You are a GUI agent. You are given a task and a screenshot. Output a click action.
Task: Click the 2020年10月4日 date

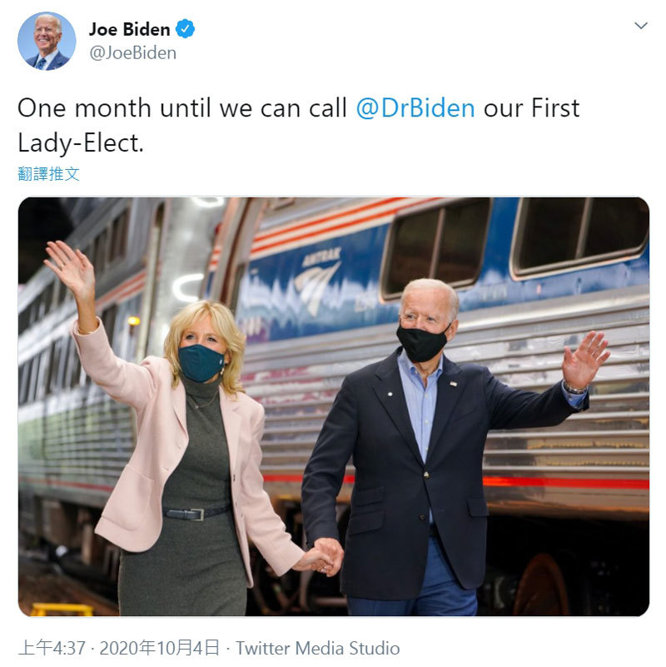point(160,649)
